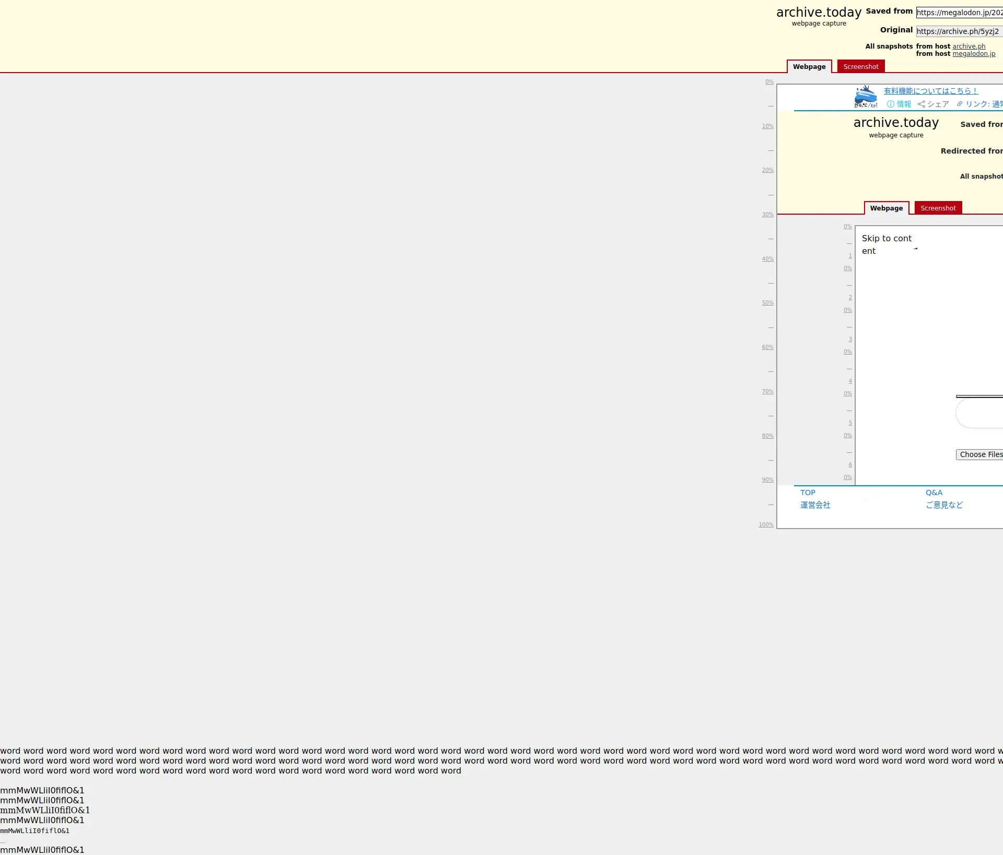Click the リンク chain link icon

pos(960,104)
